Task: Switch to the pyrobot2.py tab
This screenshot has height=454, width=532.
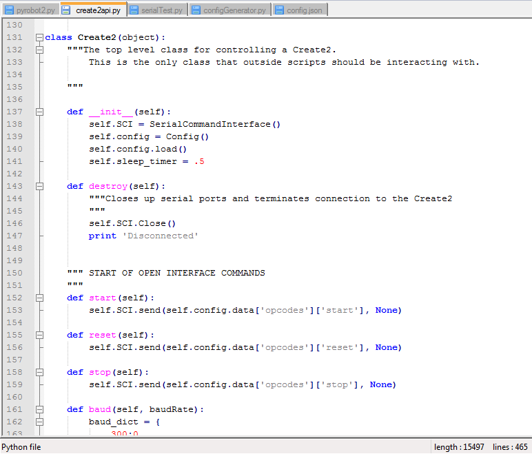Action: coord(35,10)
